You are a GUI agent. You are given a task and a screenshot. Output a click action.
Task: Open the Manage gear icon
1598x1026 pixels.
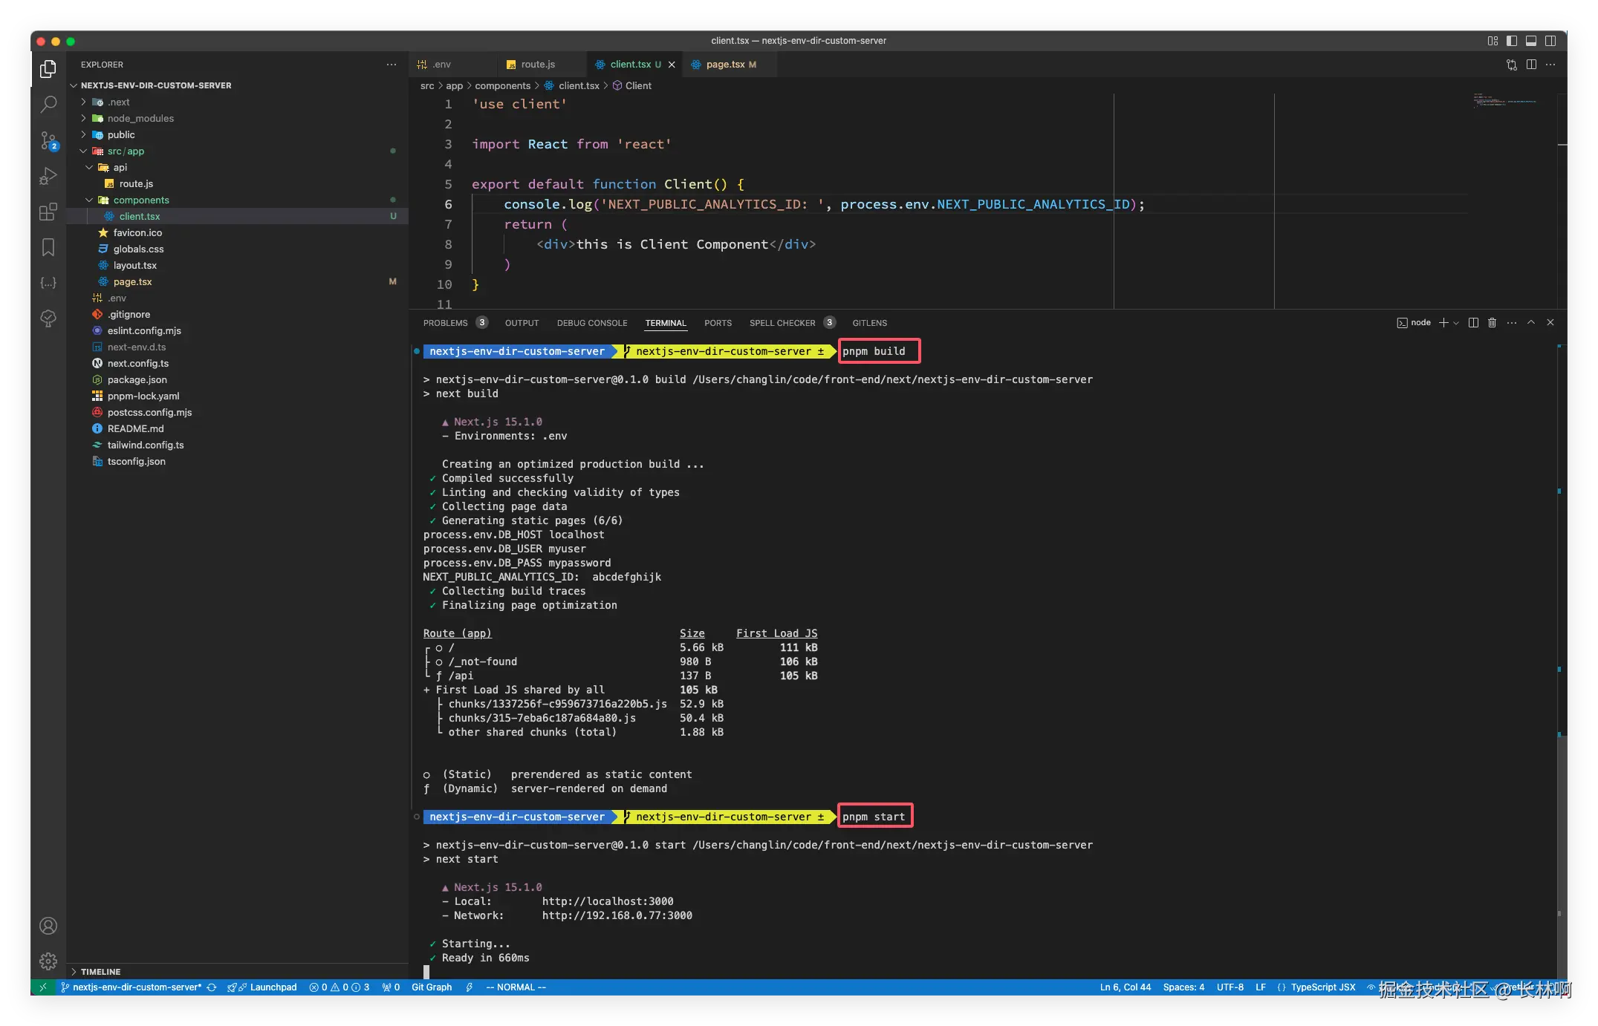[x=48, y=961]
